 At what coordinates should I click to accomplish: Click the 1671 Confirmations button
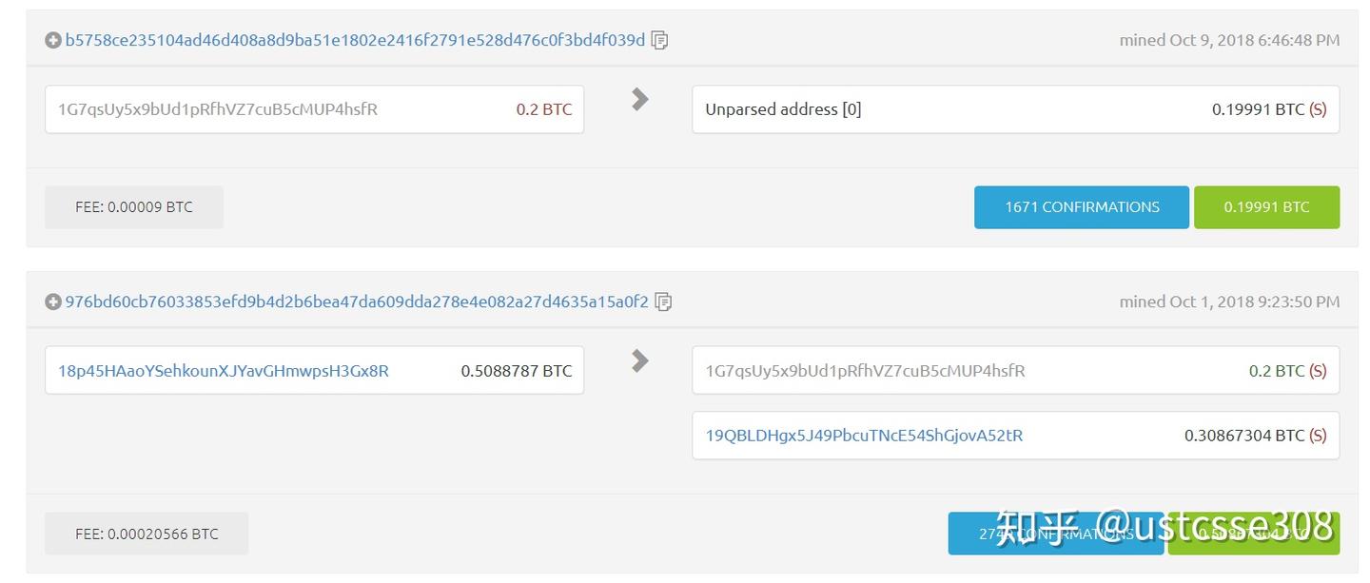(x=1082, y=207)
